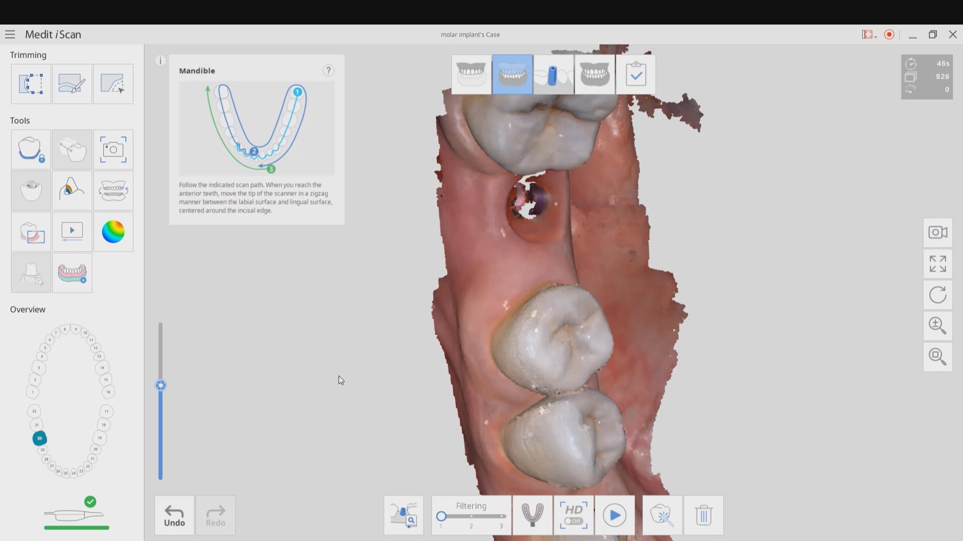963x541 pixels.
Task: Select the smart selection trimming tool
Action: (113, 84)
